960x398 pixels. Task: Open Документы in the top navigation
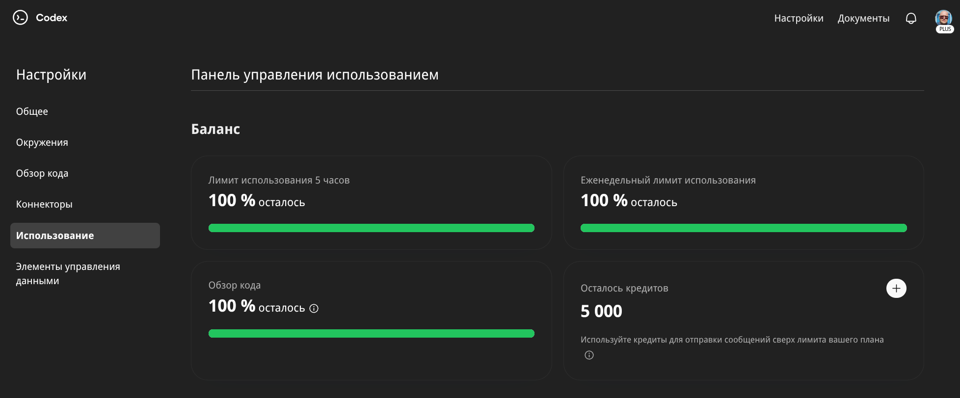tap(863, 18)
